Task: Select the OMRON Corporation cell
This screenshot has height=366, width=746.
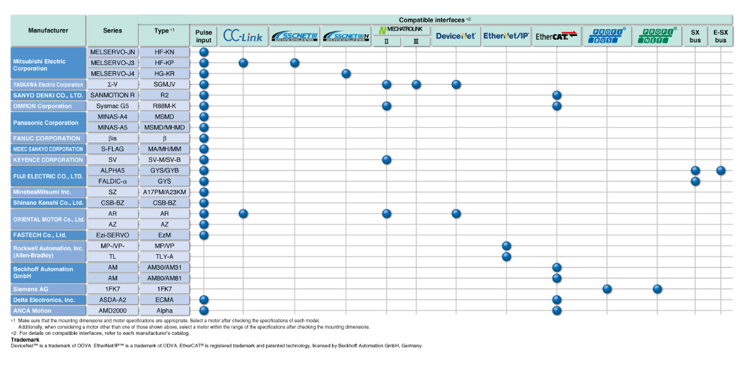Action: (48, 106)
